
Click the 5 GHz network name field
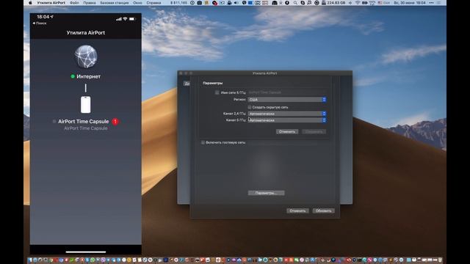pyautogui.click(x=287, y=92)
